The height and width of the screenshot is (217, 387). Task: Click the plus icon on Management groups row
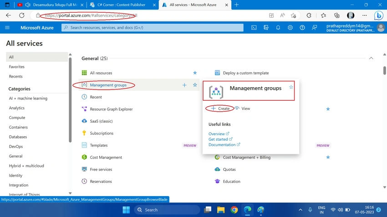click(x=184, y=85)
